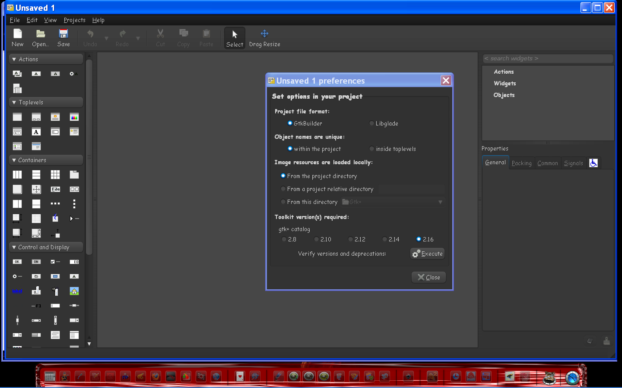Activate the Drag Resize tool
Screen dimensions: 622x388
(x=264, y=38)
